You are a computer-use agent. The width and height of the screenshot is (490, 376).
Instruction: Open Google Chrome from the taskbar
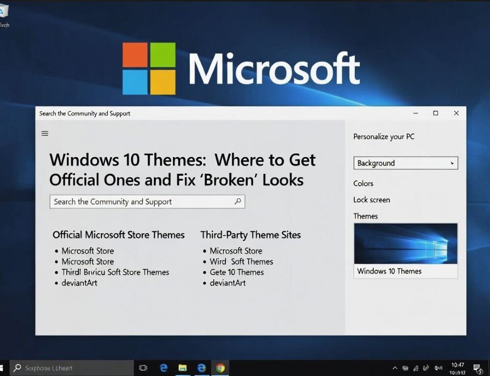(x=220, y=368)
